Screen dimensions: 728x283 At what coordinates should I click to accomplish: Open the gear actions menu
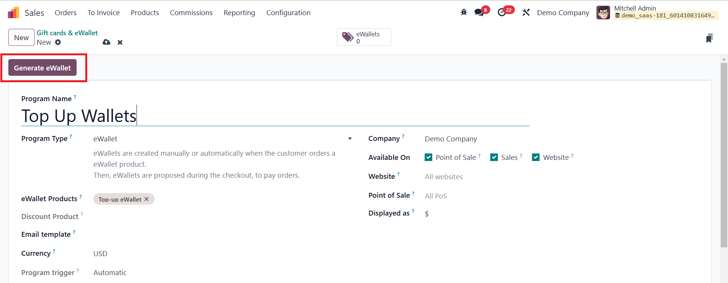58,42
